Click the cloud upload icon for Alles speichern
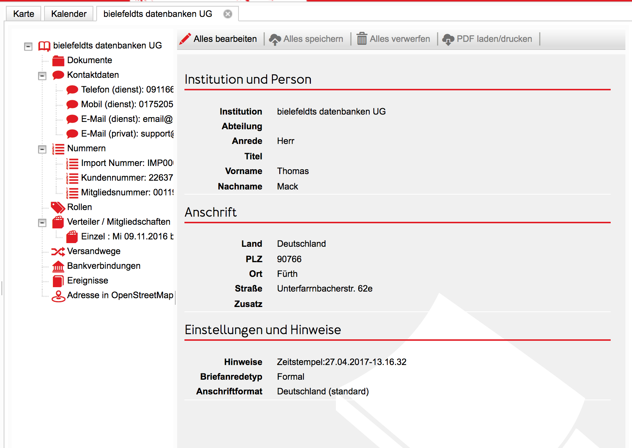The image size is (632, 448). pos(275,39)
